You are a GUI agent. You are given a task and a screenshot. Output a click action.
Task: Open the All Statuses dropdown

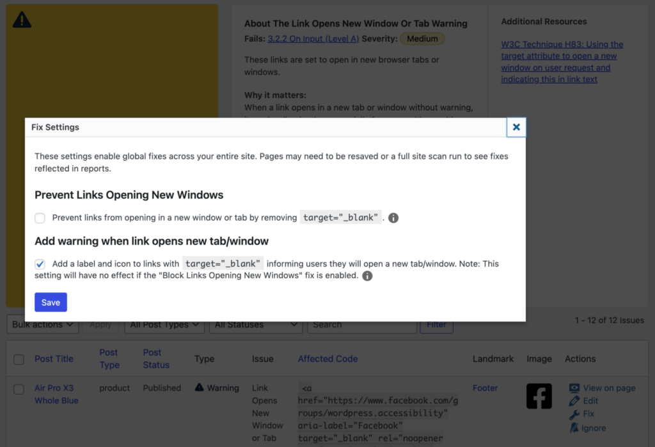coord(255,324)
